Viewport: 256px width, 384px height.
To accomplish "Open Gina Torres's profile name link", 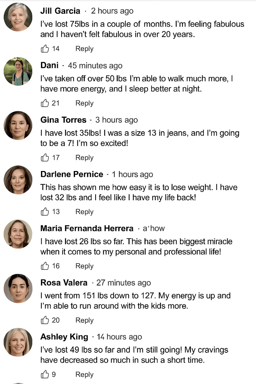I will [x=63, y=120].
